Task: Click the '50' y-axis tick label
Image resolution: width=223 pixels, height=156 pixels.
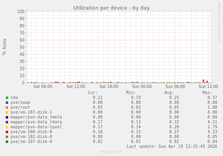Action: click(x=22, y=47)
